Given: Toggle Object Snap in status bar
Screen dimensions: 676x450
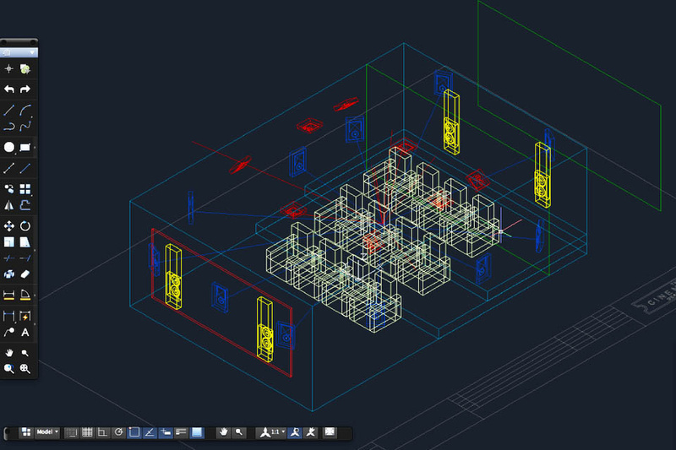Looking at the screenshot, I should [134, 432].
